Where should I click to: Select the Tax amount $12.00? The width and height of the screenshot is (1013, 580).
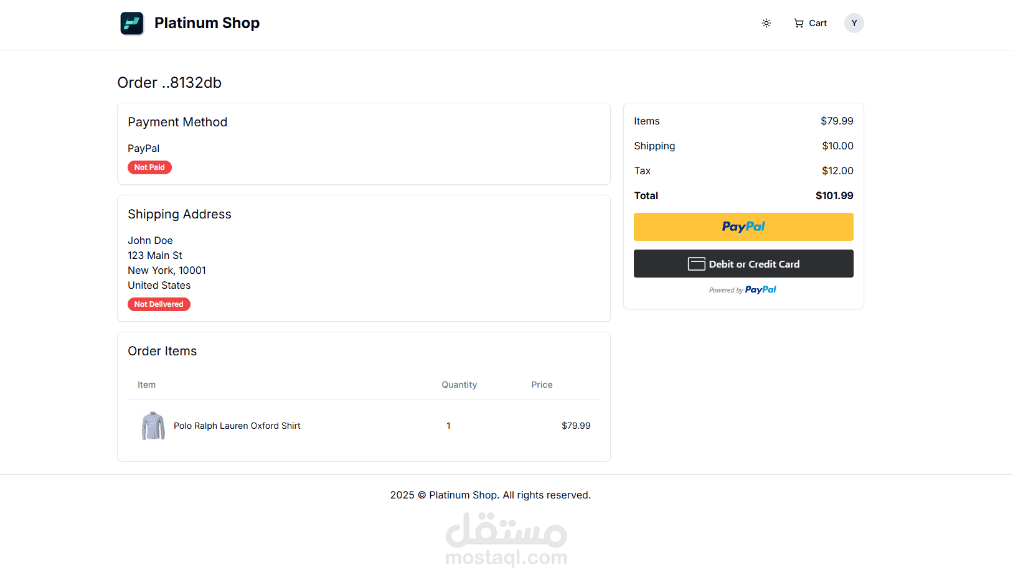(837, 171)
